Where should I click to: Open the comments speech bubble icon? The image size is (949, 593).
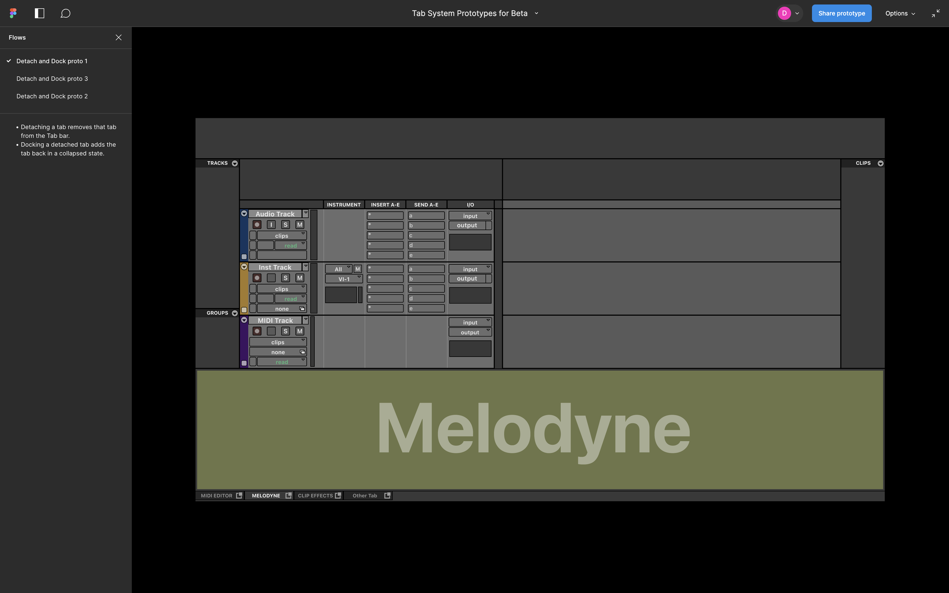click(66, 13)
